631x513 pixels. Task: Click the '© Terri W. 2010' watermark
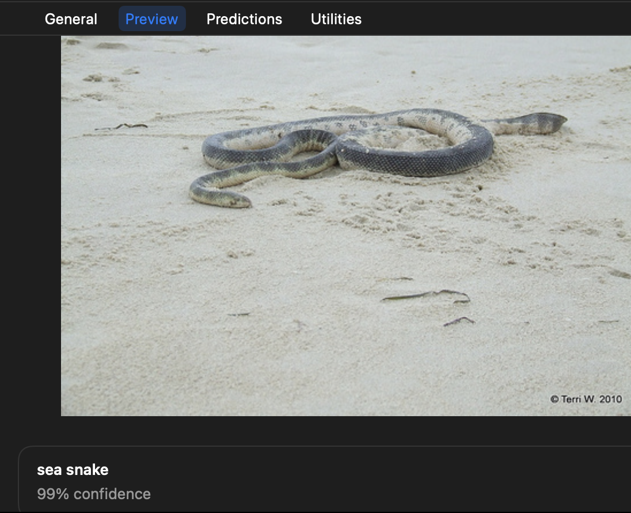(586, 399)
